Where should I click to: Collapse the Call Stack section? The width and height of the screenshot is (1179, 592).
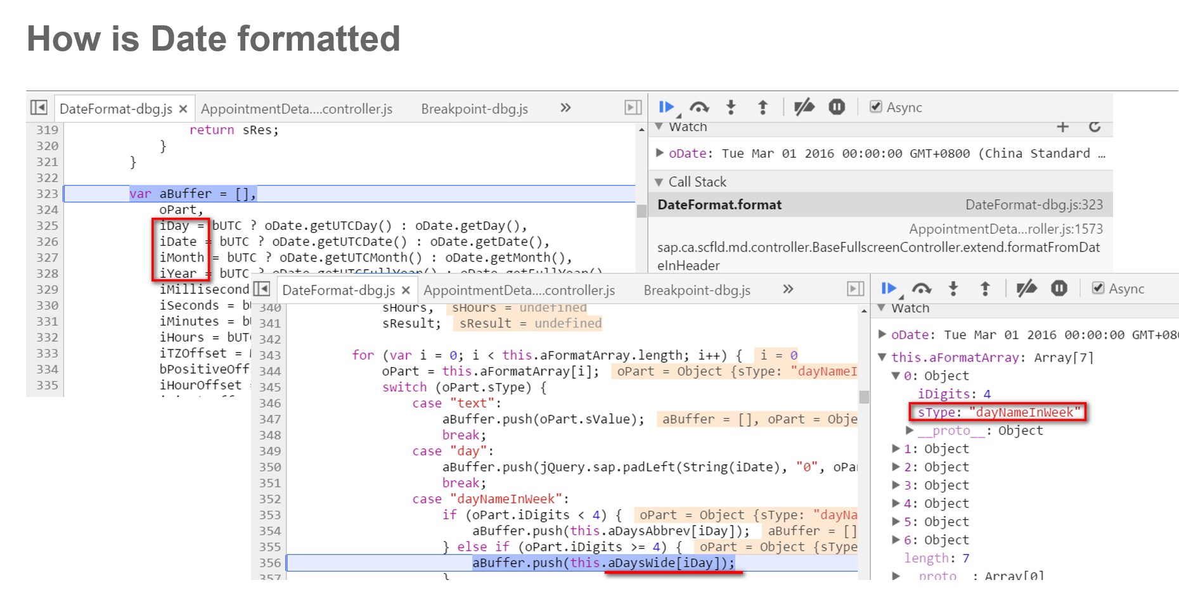[x=659, y=182]
